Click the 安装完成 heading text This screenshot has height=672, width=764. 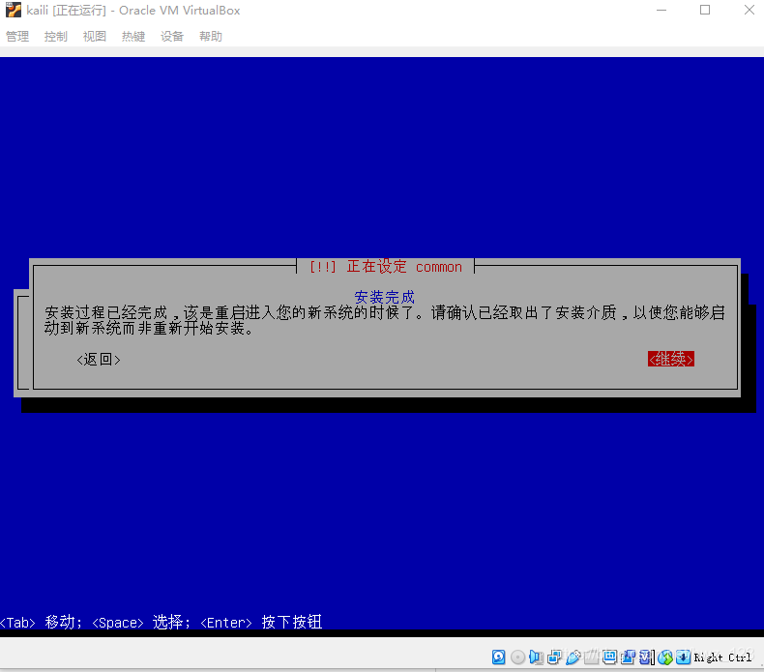tap(385, 297)
